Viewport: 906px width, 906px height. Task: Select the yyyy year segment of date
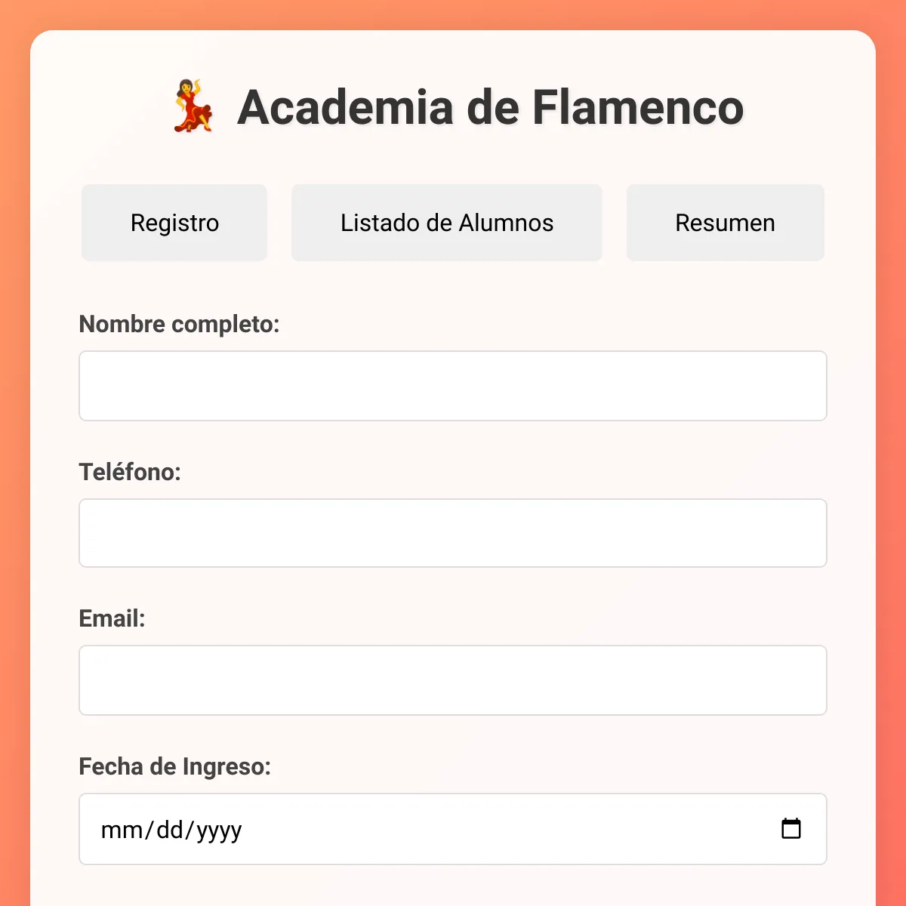tap(219, 830)
